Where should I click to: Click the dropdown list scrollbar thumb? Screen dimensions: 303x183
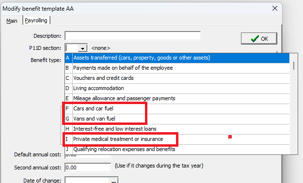tap(294, 66)
